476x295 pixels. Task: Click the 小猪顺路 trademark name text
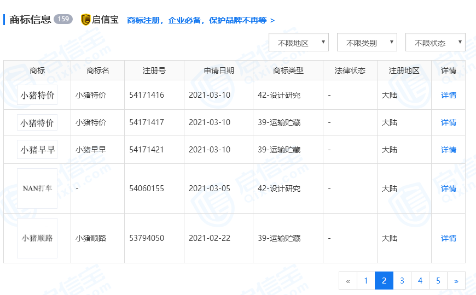coord(91,238)
